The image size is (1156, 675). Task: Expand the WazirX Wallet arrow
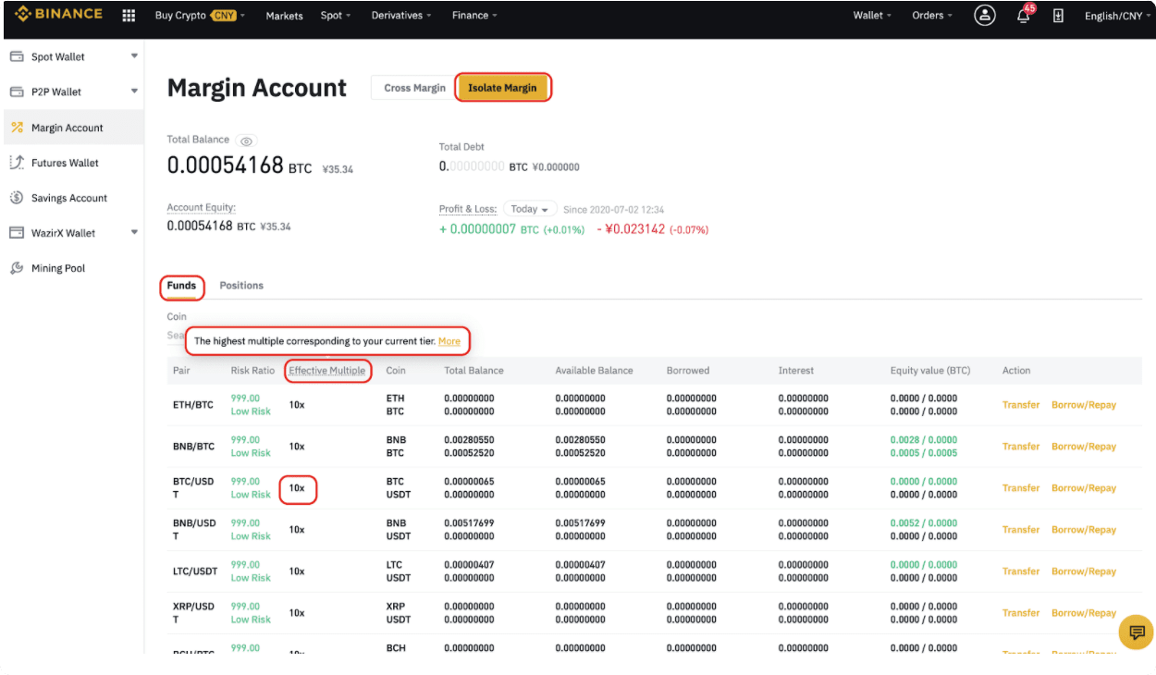tap(134, 233)
